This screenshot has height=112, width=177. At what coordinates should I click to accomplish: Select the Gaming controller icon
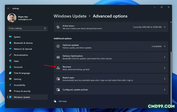click(10, 79)
